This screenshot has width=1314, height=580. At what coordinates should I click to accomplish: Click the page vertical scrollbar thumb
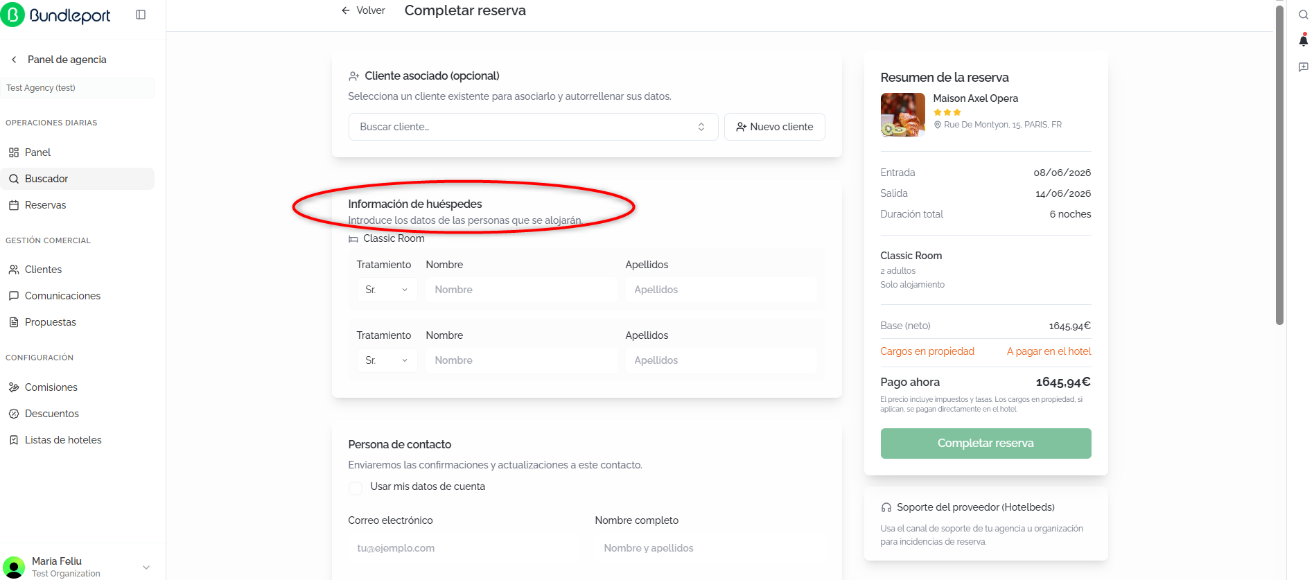point(1280,165)
